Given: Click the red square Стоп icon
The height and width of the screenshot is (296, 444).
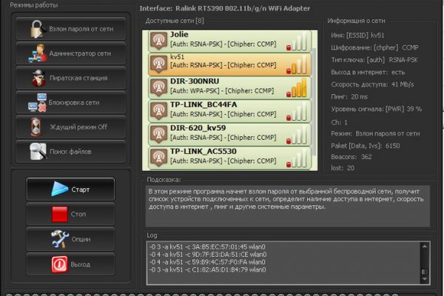Looking at the screenshot, I should [x=60, y=214].
